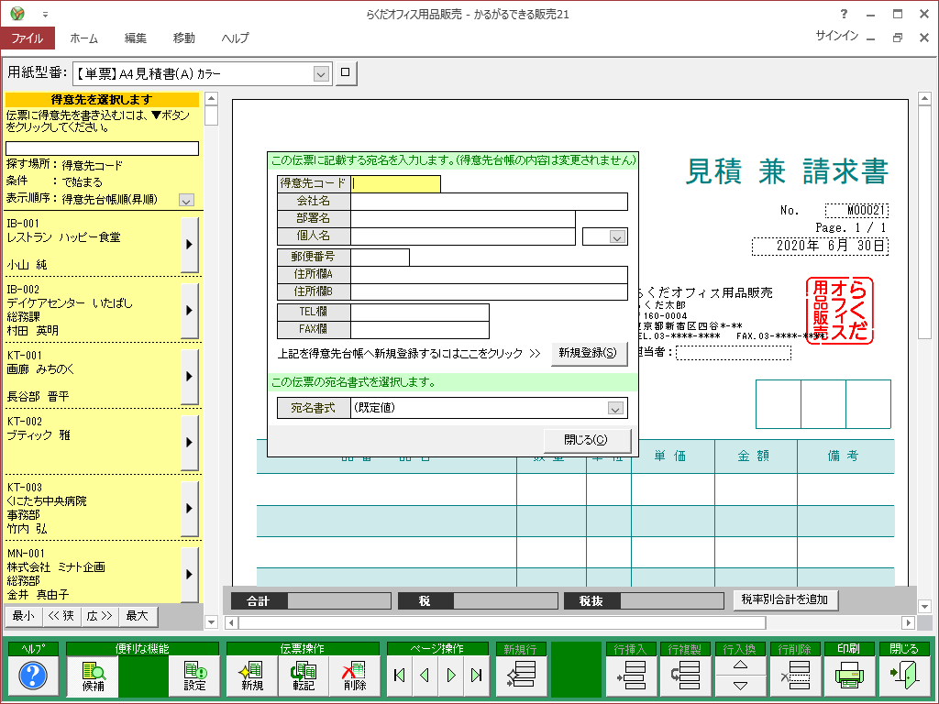Screen dimensions: 939x704
Task: Click the application logo icon in title bar
Action: [17, 13]
